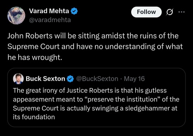Screen dimensions: 193x136
Task: Click "gutless" in Buck Sexton's tweet
Action: tap(156, 91)
